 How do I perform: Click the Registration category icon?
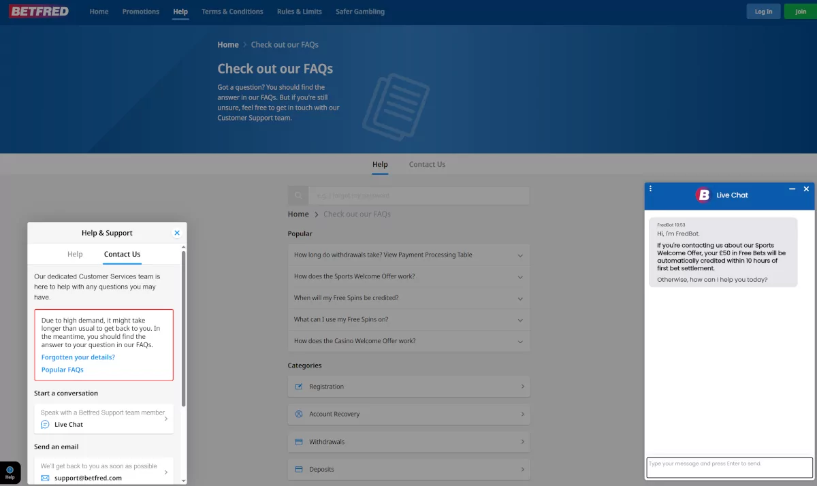click(x=298, y=387)
